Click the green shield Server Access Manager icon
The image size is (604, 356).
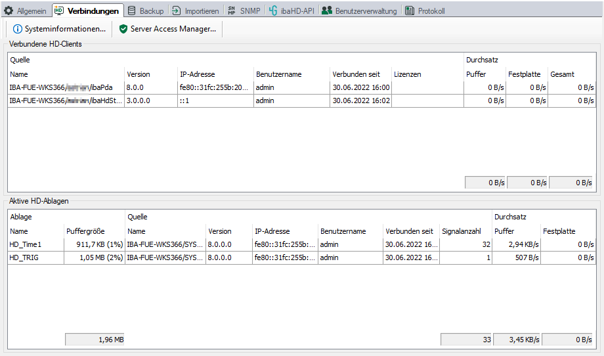coord(123,29)
